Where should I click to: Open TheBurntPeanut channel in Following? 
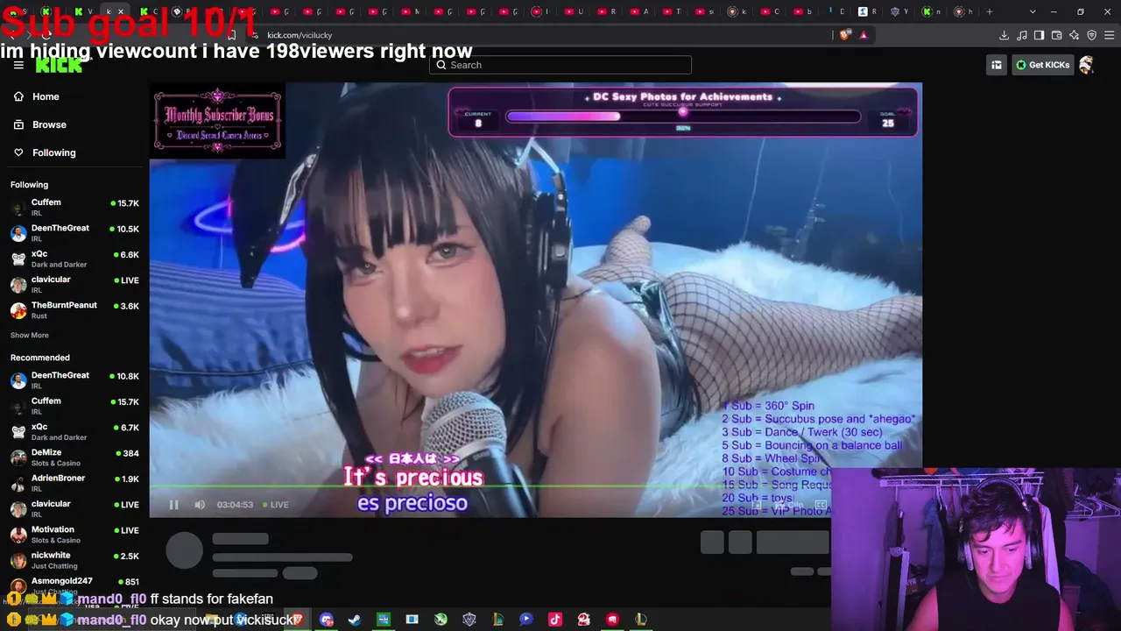tap(74, 310)
